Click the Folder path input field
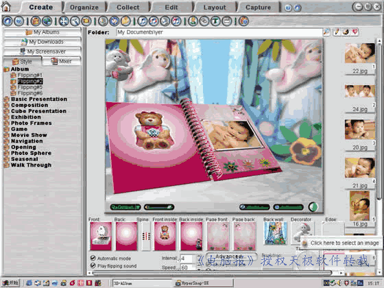 pos(219,32)
